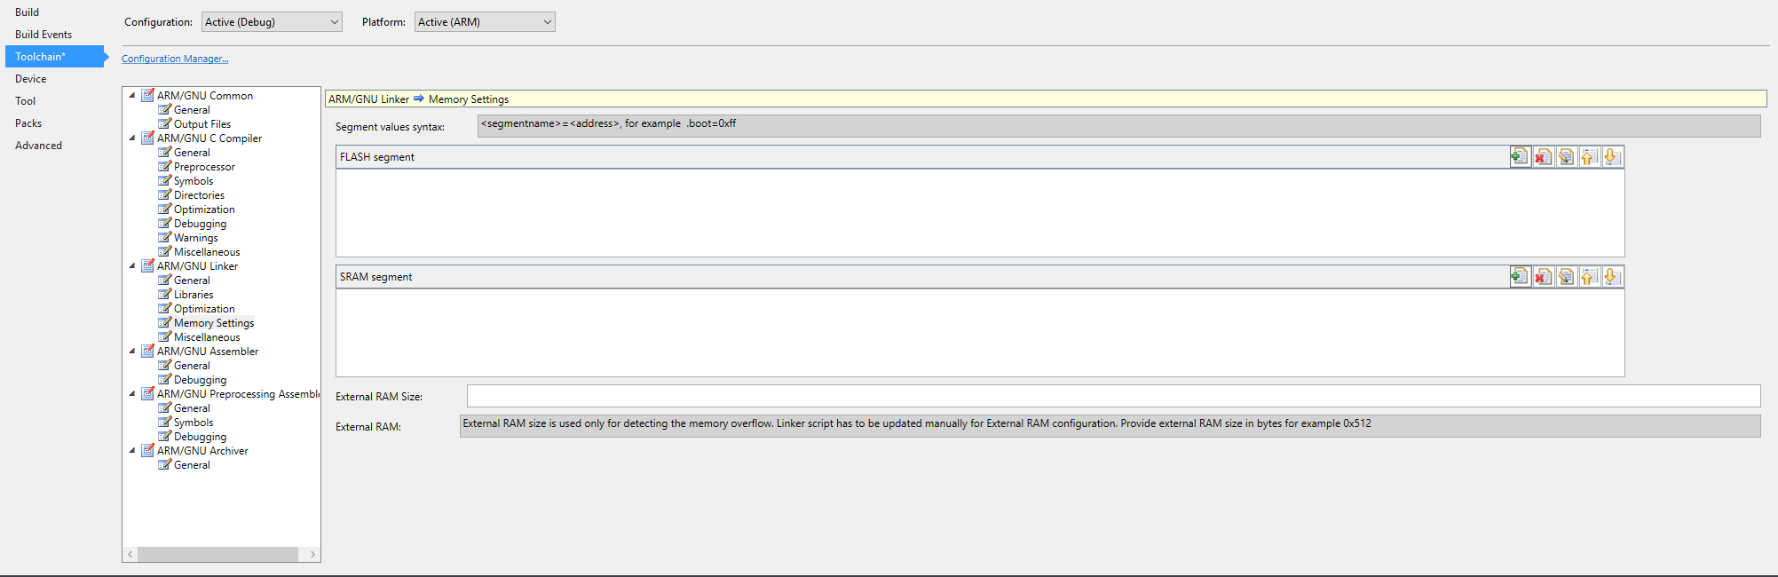1778x577 pixels.
Task: Move FLASH segment item up
Action: pos(1589,157)
